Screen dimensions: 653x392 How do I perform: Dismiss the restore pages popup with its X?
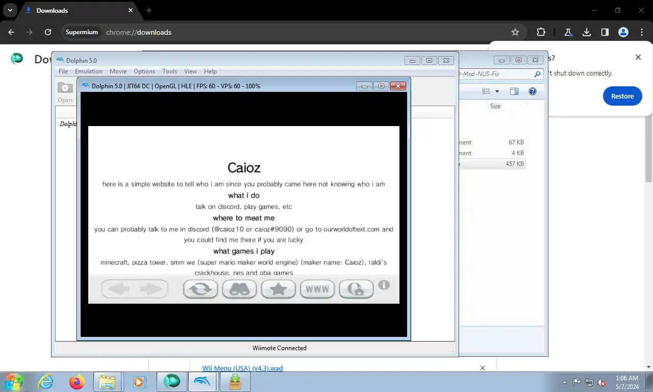tap(638, 57)
